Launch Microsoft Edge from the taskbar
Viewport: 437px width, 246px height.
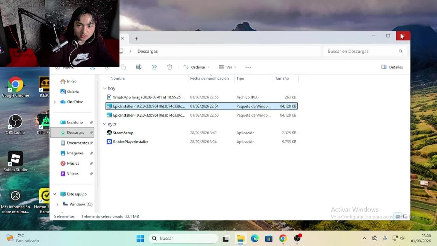click(255, 238)
